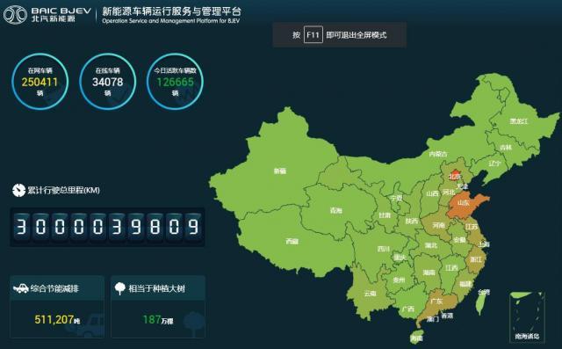
Task: Click the F11 key hint box
Action: pos(313,35)
